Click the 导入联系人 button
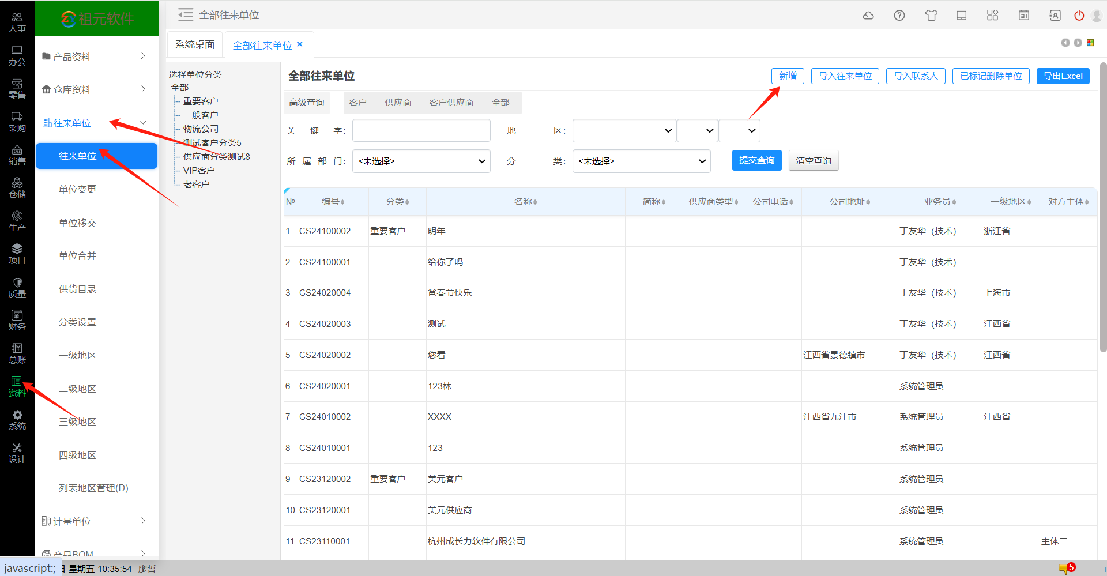The width and height of the screenshot is (1107, 576). pos(916,76)
